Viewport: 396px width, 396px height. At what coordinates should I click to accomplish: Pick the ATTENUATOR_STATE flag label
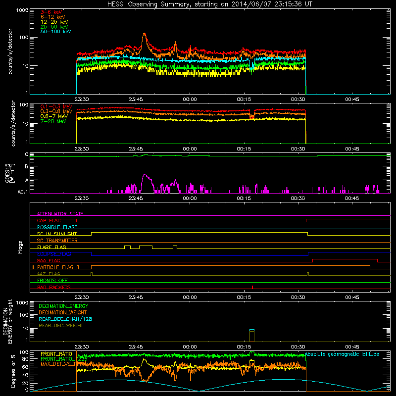(x=60, y=214)
